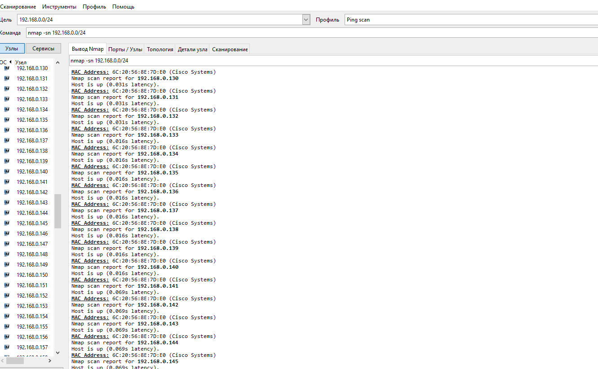The image size is (598, 369).
Task: Select host 192.168.0.154 in list
Action: pos(32,316)
